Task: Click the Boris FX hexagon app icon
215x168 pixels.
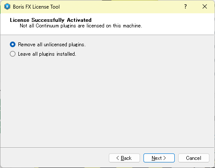Action: (x=7, y=7)
